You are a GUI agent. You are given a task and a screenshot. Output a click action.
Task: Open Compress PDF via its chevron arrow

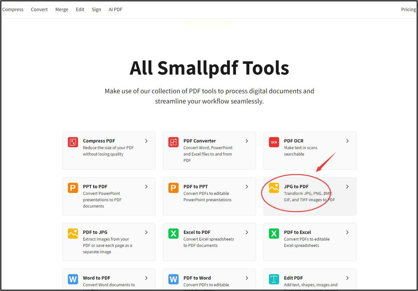pos(146,141)
